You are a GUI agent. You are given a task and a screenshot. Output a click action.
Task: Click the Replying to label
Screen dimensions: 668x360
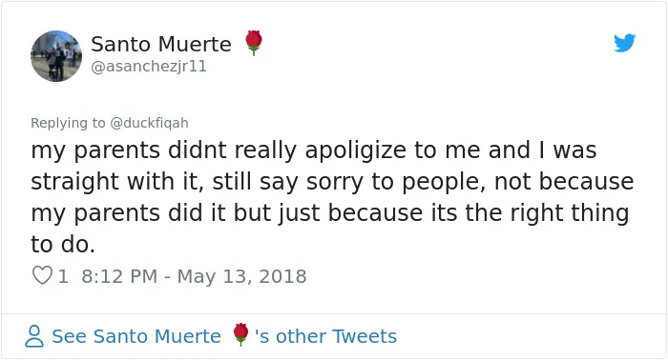68,123
